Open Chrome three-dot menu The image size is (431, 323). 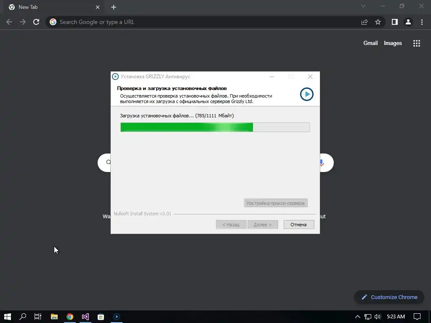[422, 22]
